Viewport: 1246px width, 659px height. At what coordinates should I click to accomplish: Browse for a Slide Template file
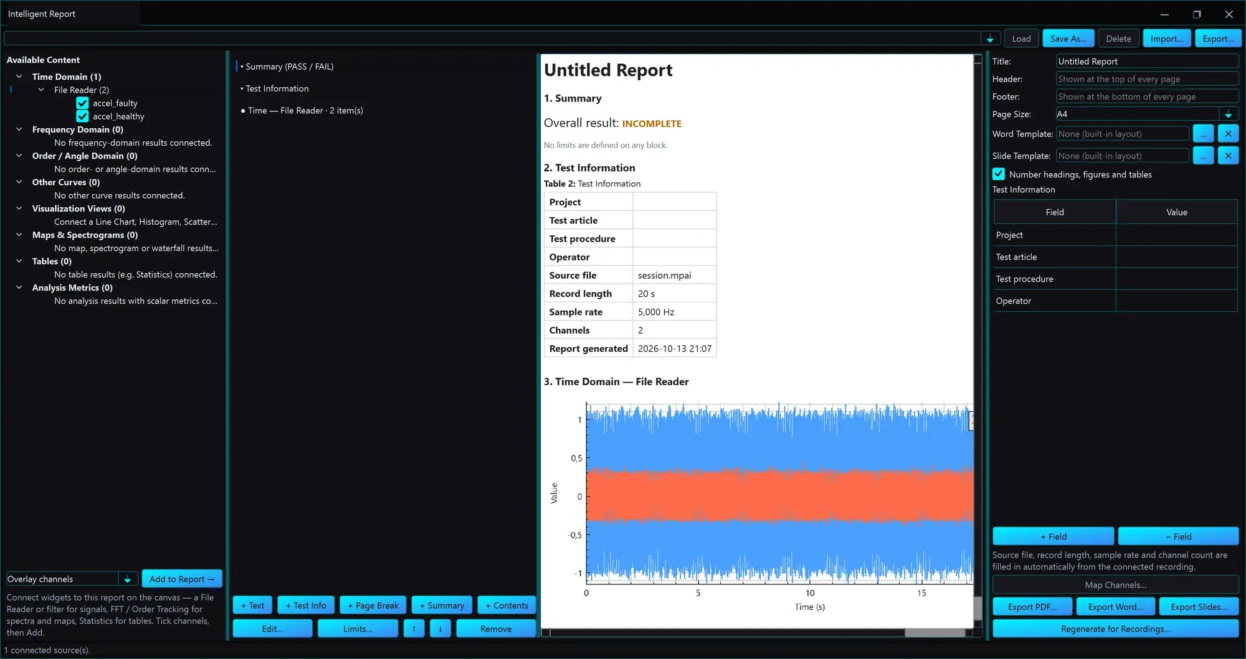tap(1203, 156)
